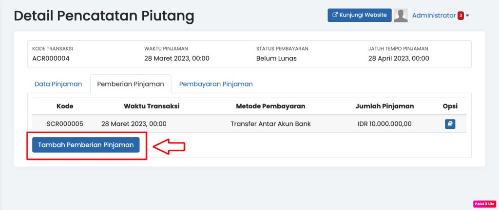The width and height of the screenshot is (499, 210).
Task: Click the KODE TRANSAKSI label
Action: 53,49
